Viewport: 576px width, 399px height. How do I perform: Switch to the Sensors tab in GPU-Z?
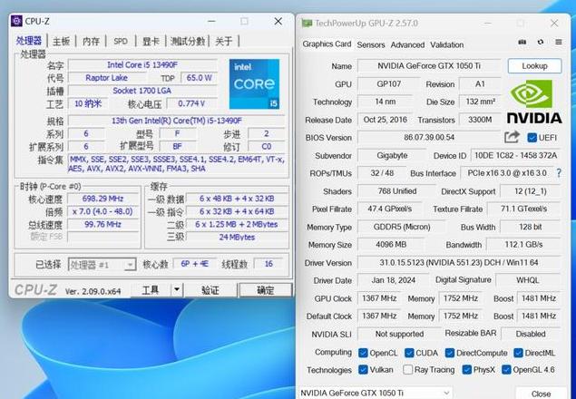pyautogui.click(x=371, y=44)
